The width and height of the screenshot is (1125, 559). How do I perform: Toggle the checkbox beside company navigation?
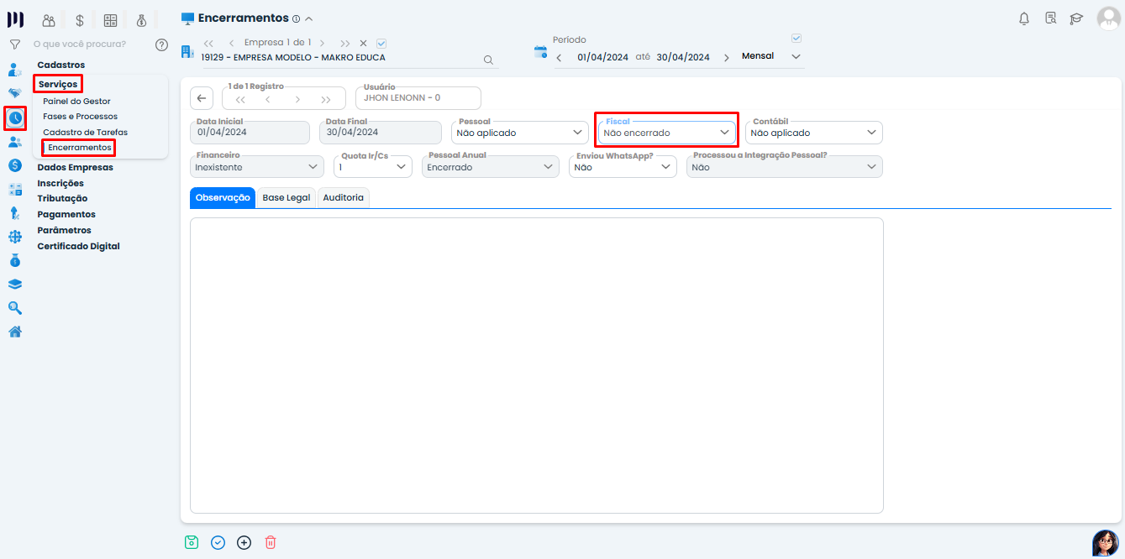click(381, 43)
